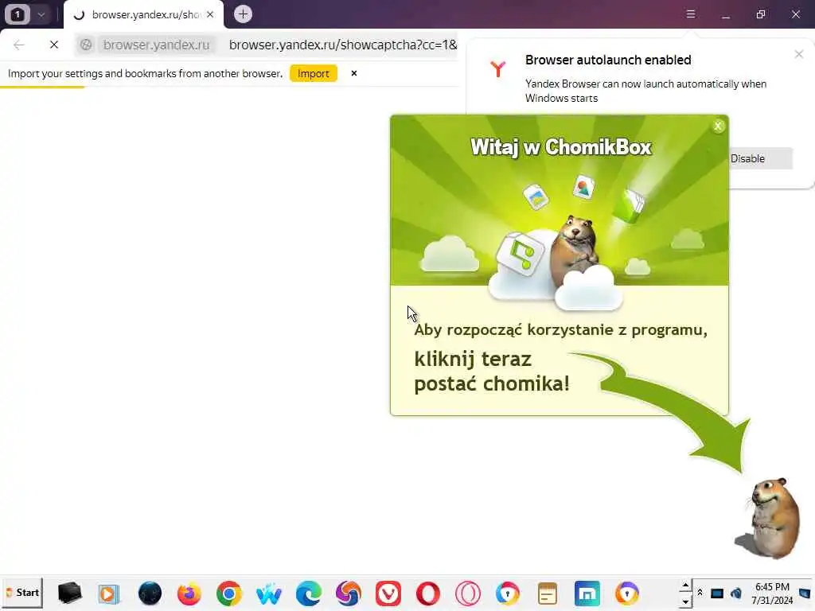Launch Vivaldi from the taskbar
This screenshot has height=611, width=815.
(388, 593)
